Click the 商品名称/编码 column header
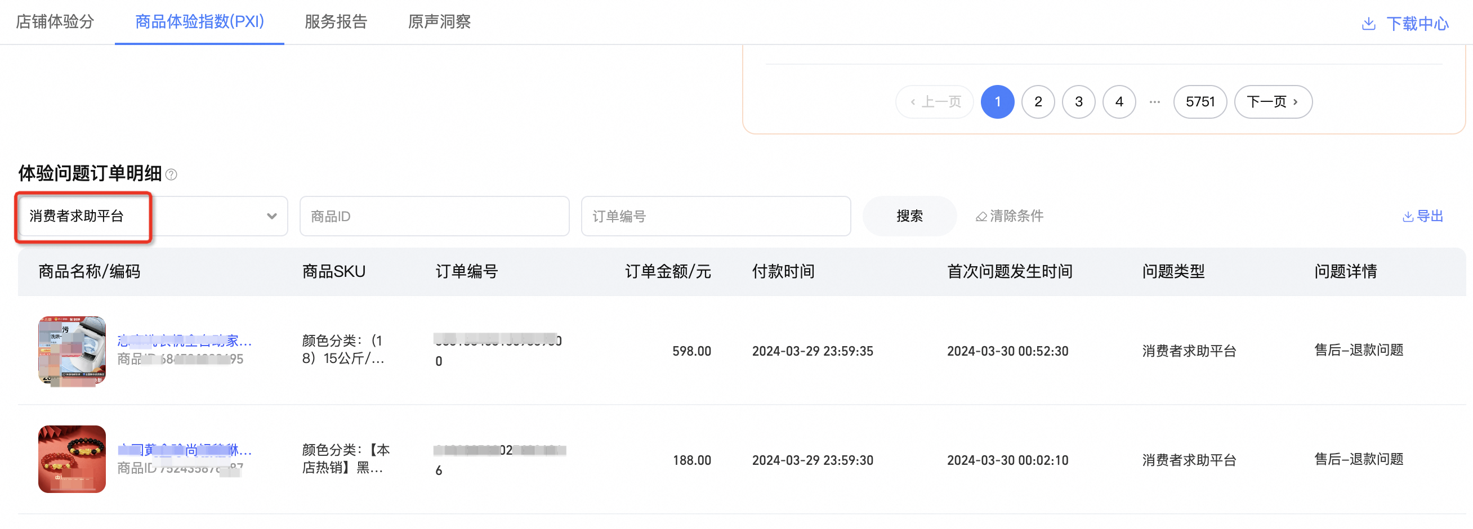This screenshot has height=529, width=1473. 89,271
